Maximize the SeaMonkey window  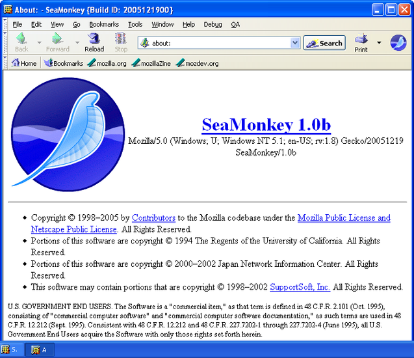(x=391, y=10)
